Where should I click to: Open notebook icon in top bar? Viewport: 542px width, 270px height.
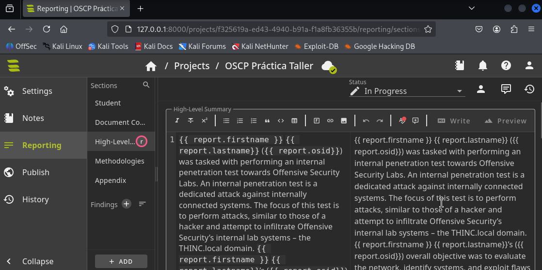(x=460, y=65)
